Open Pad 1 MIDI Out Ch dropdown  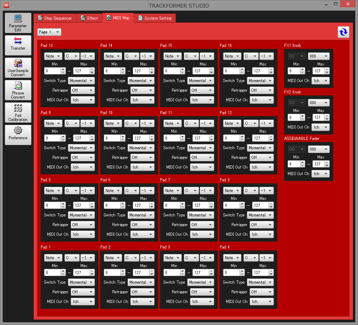83,302
